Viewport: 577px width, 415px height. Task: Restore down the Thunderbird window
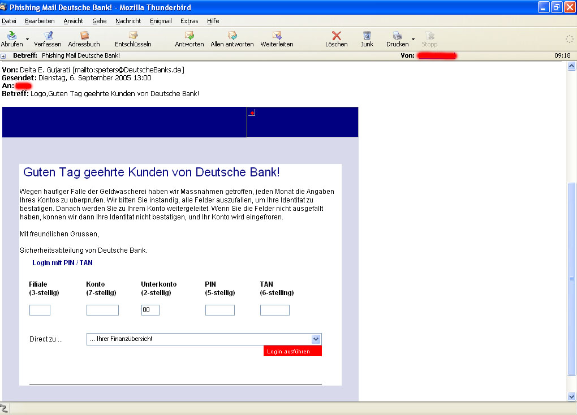tap(557, 7)
